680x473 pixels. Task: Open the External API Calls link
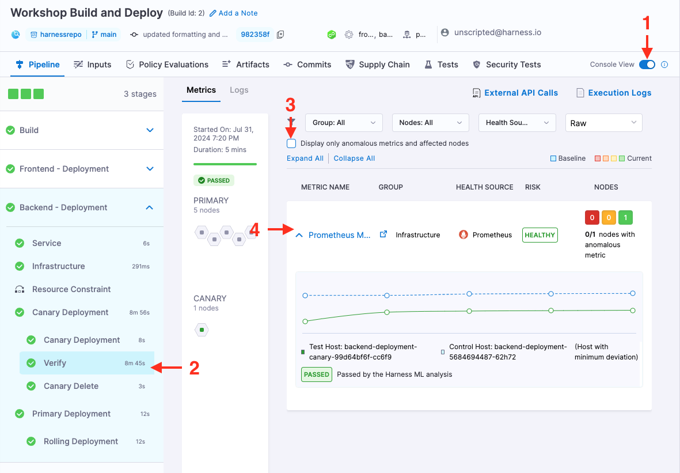[x=521, y=93]
